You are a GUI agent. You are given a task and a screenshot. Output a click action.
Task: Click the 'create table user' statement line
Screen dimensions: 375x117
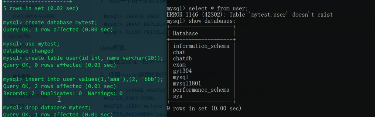point(83,58)
